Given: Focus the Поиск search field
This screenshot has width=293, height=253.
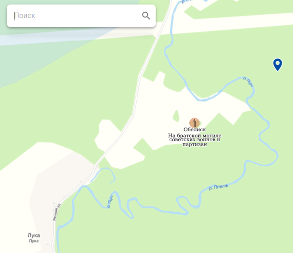Looking at the screenshot, I should click(x=81, y=16).
